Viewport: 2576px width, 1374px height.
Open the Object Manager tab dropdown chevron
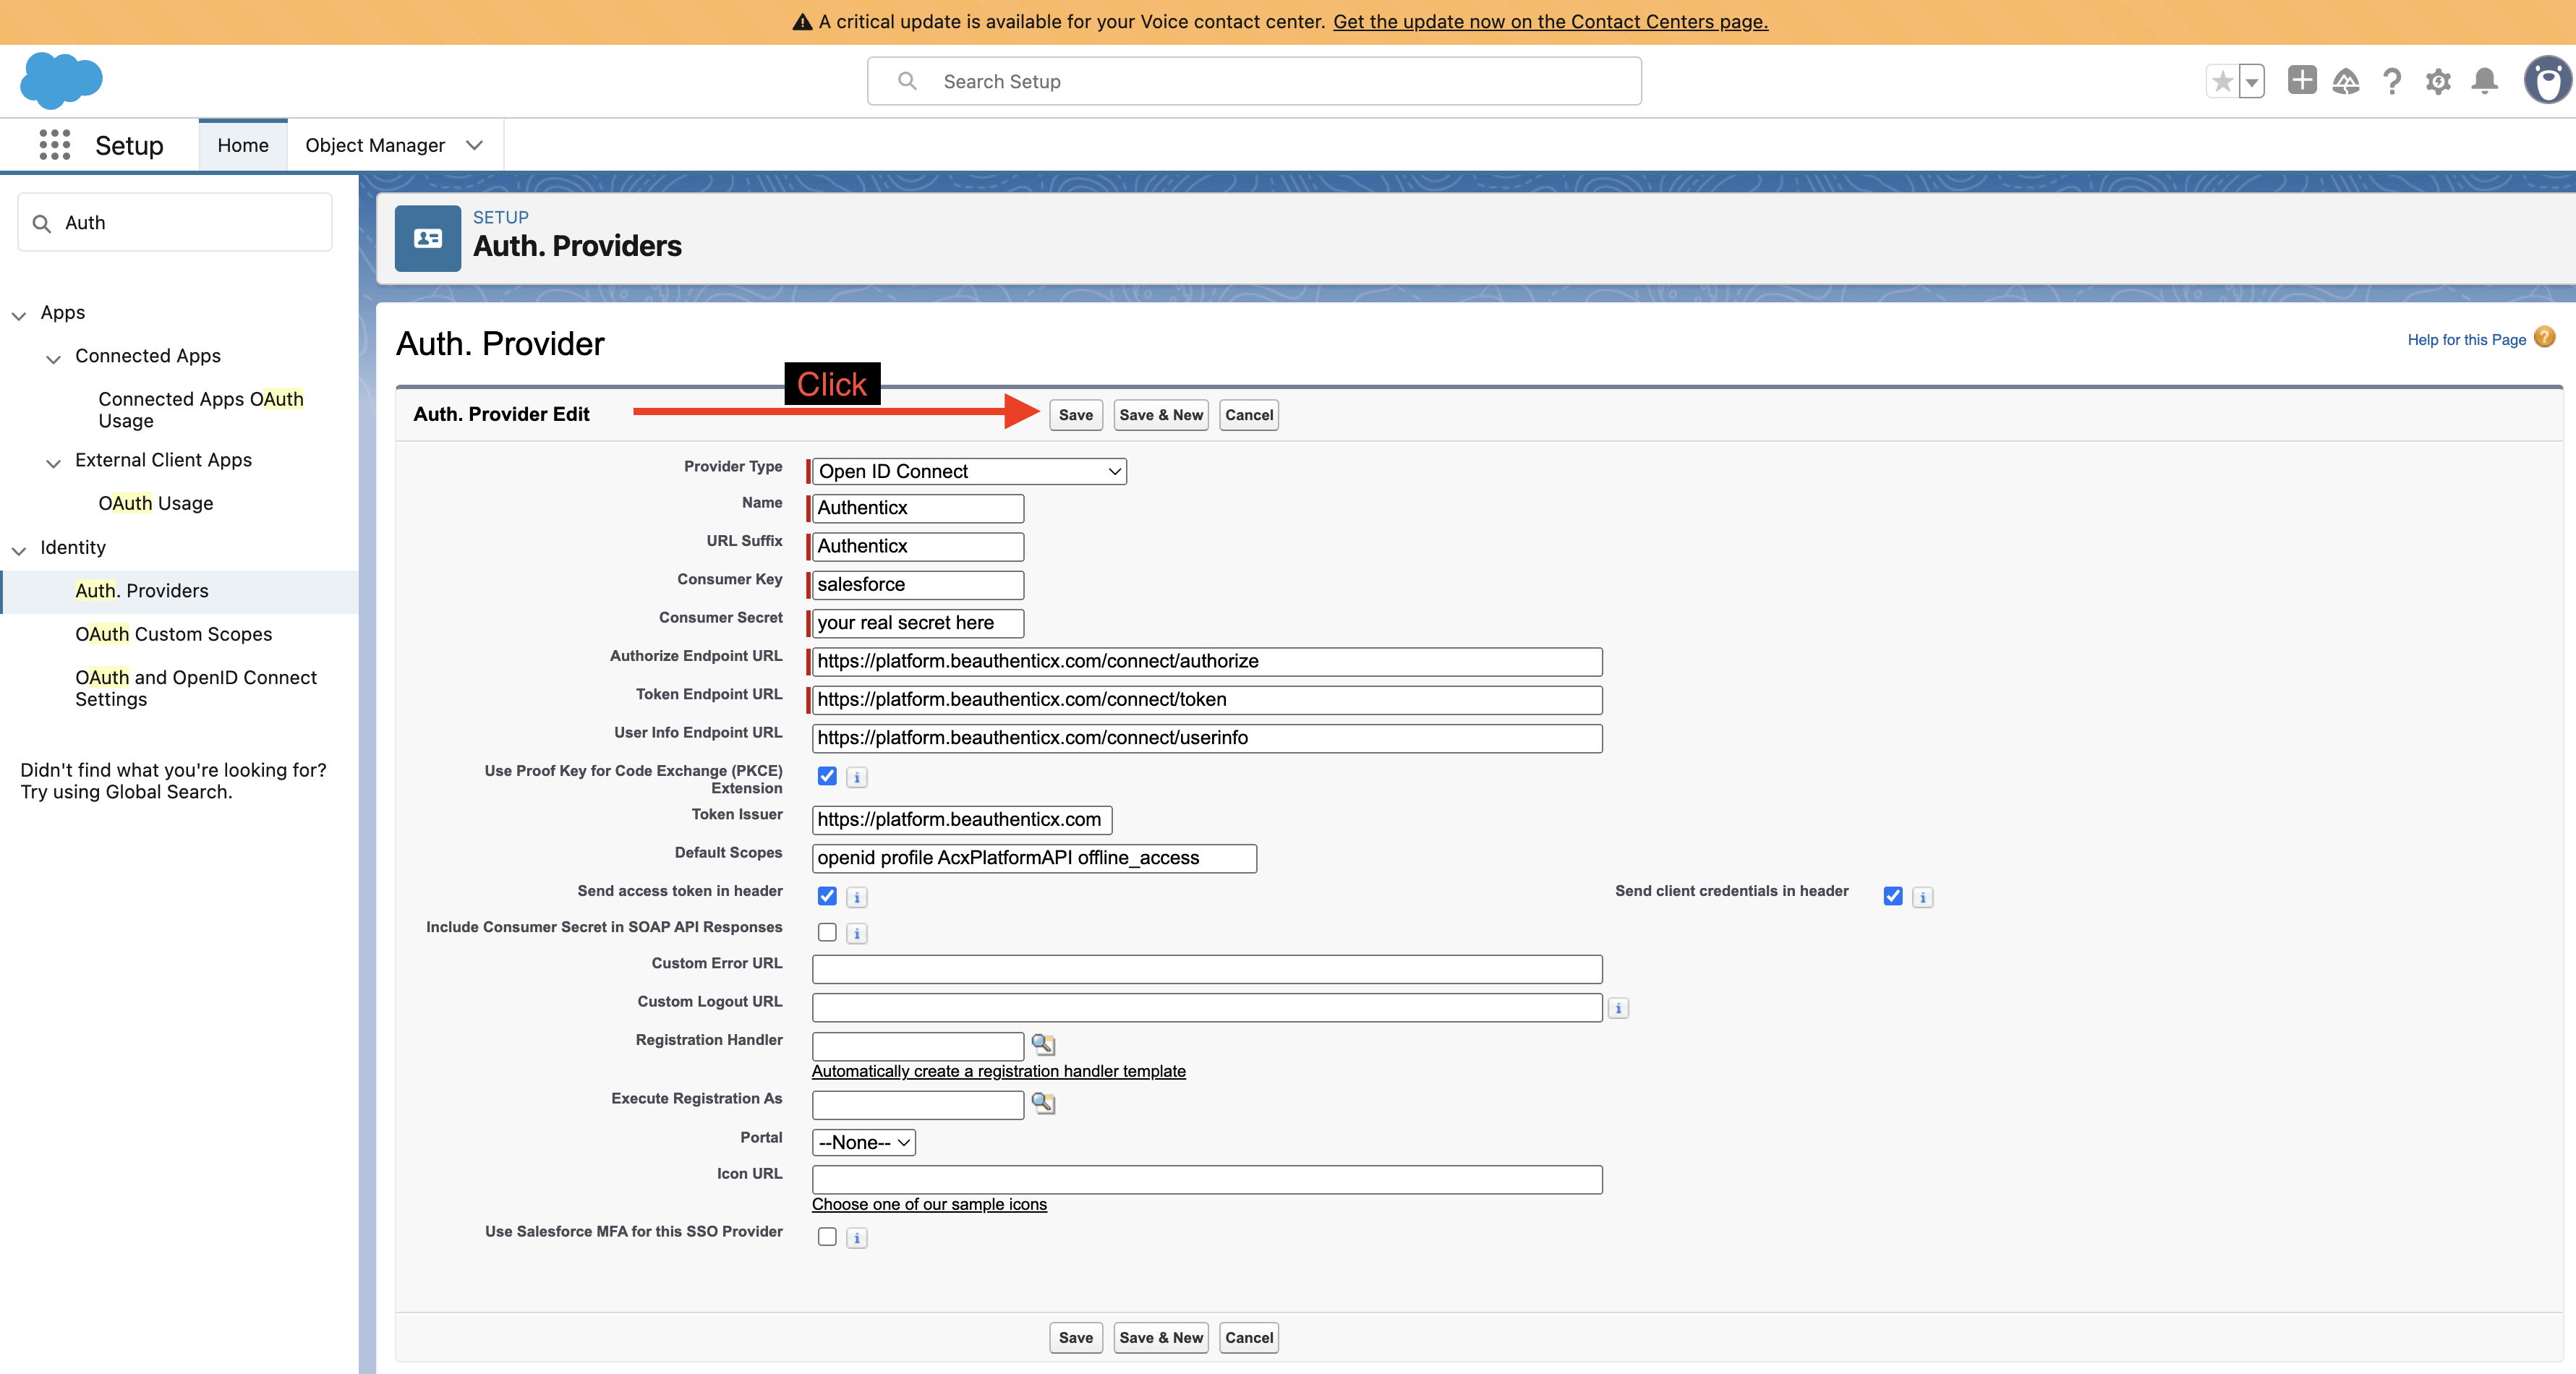(475, 145)
